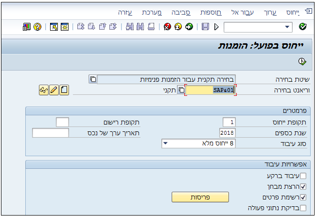This screenshot has height=217, width=316.
Task: Click value help icon for שיטת בחירה
Action: (93, 79)
